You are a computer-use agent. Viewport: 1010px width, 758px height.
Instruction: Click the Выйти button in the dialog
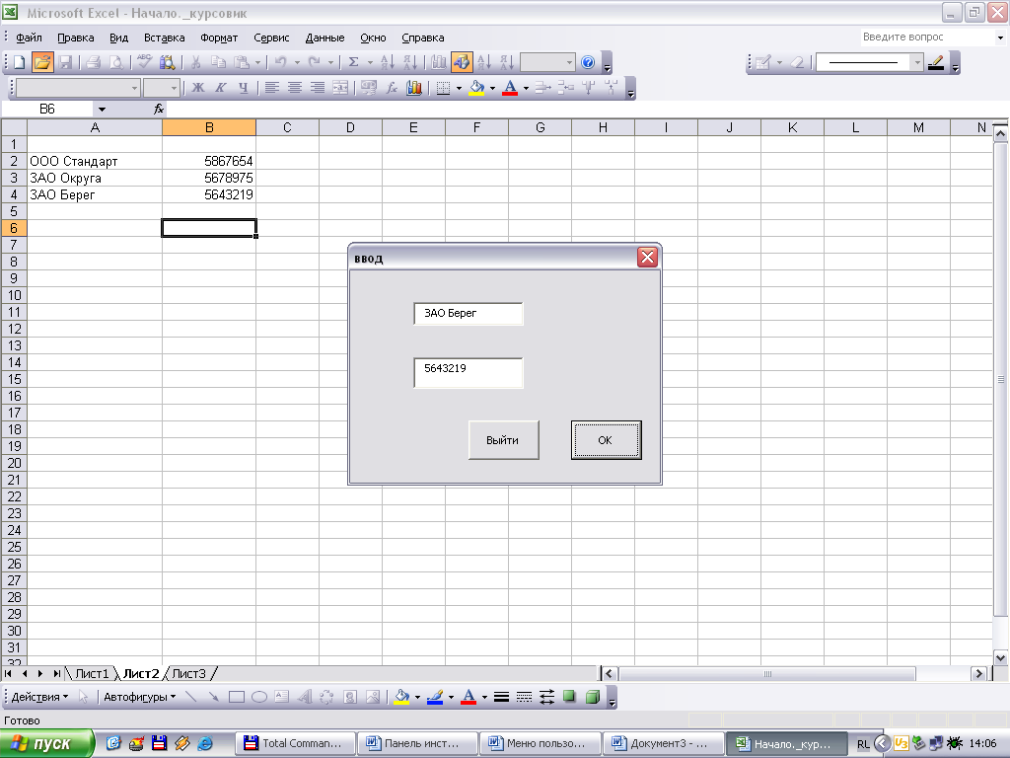coord(503,440)
